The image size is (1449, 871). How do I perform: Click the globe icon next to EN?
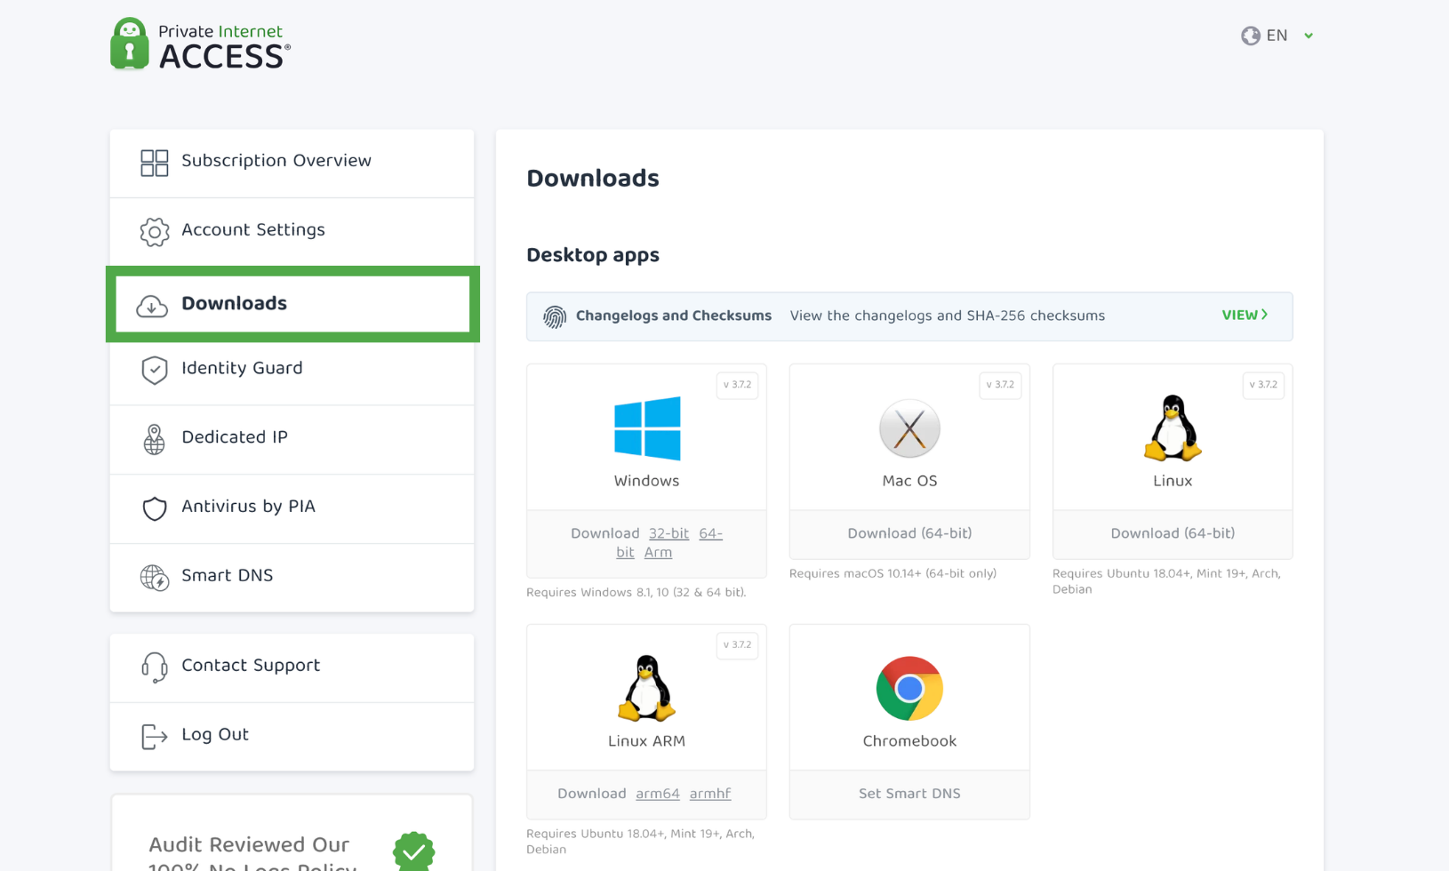[x=1251, y=36]
